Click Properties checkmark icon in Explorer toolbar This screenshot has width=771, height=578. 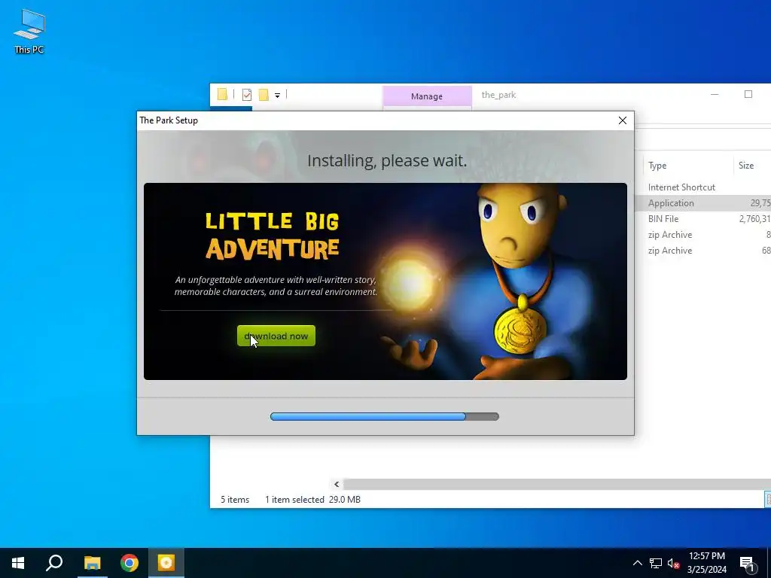[x=247, y=94]
